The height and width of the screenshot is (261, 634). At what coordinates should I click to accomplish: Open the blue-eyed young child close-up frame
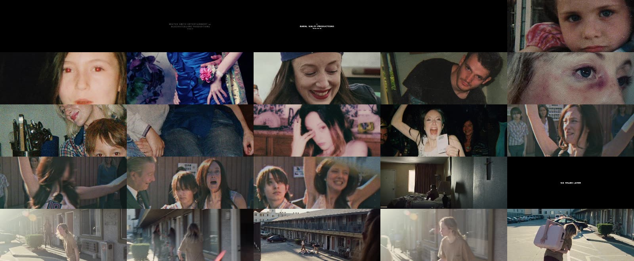(571, 26)
